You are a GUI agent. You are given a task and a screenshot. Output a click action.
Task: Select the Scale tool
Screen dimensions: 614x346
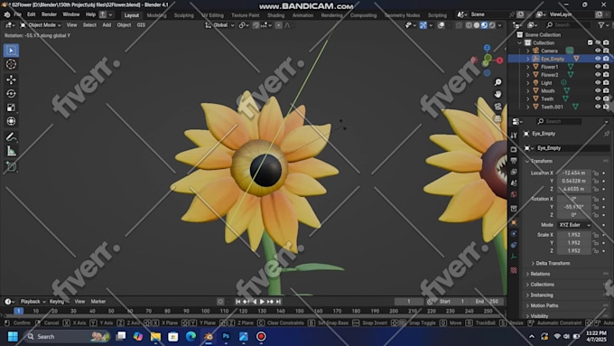click(x=11, y=108)
